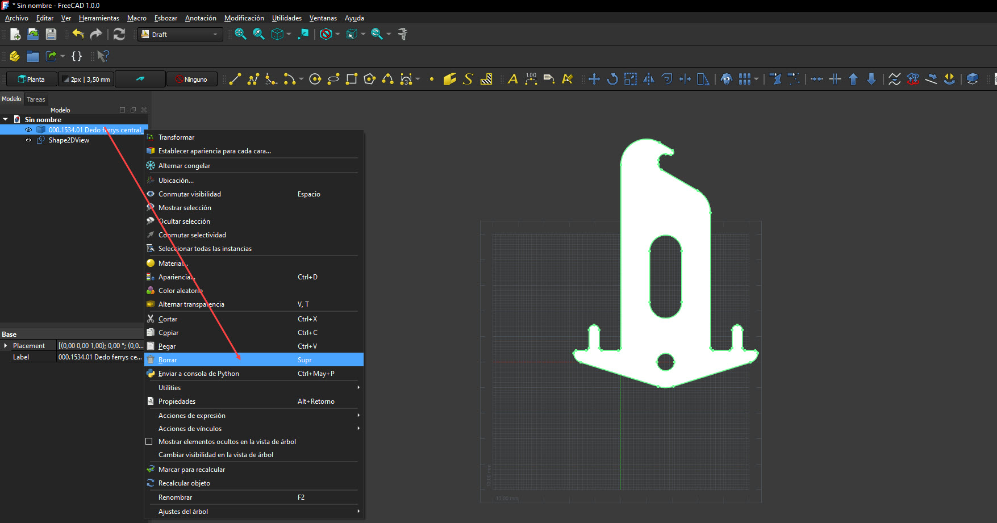Viewport: 997px width, 523px height.
Task: Collapse the 'Sin nombre' document tree node
Action: pyautogui.click(x=6, y=120)
